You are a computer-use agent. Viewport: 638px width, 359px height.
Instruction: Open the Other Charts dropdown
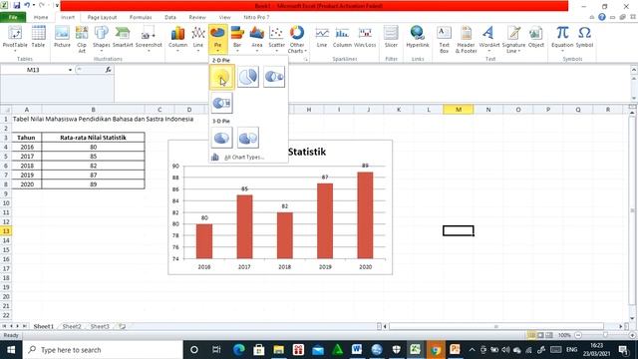(297, 40)
